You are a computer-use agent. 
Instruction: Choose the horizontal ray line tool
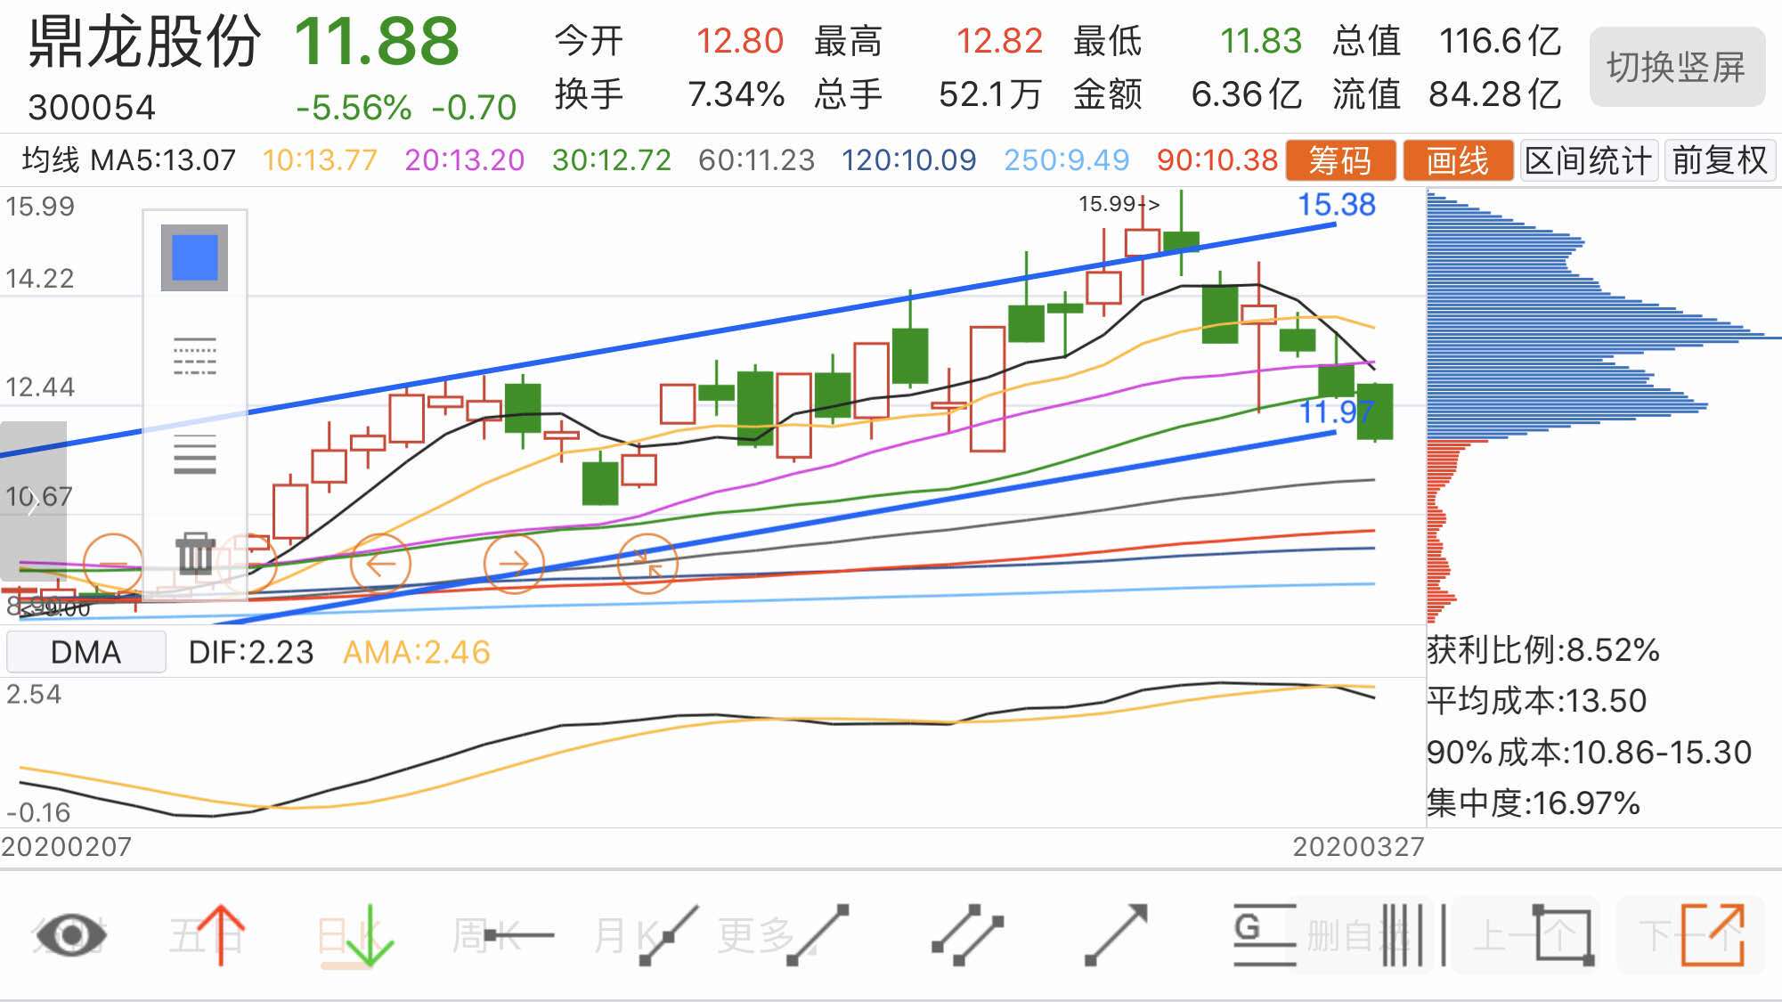coord(519,935)
